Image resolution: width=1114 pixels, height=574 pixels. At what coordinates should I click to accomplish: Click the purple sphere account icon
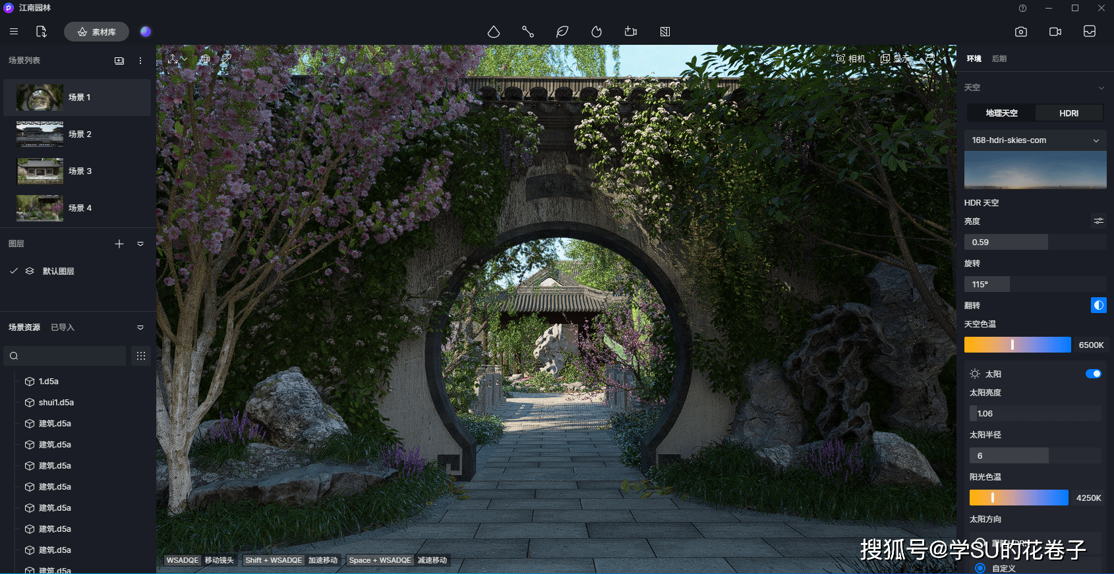146,32
